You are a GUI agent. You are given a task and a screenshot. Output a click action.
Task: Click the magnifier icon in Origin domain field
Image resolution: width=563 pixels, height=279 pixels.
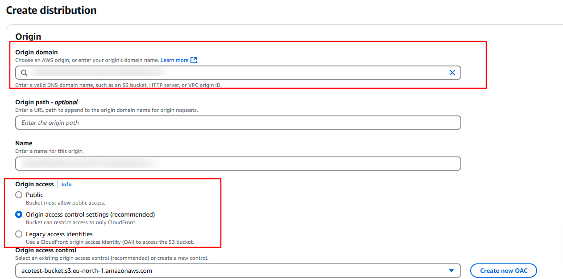pos(24,73)
